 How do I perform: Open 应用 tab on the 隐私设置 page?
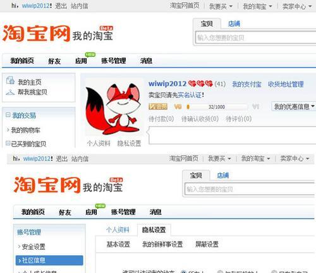[x=91, y=212]
